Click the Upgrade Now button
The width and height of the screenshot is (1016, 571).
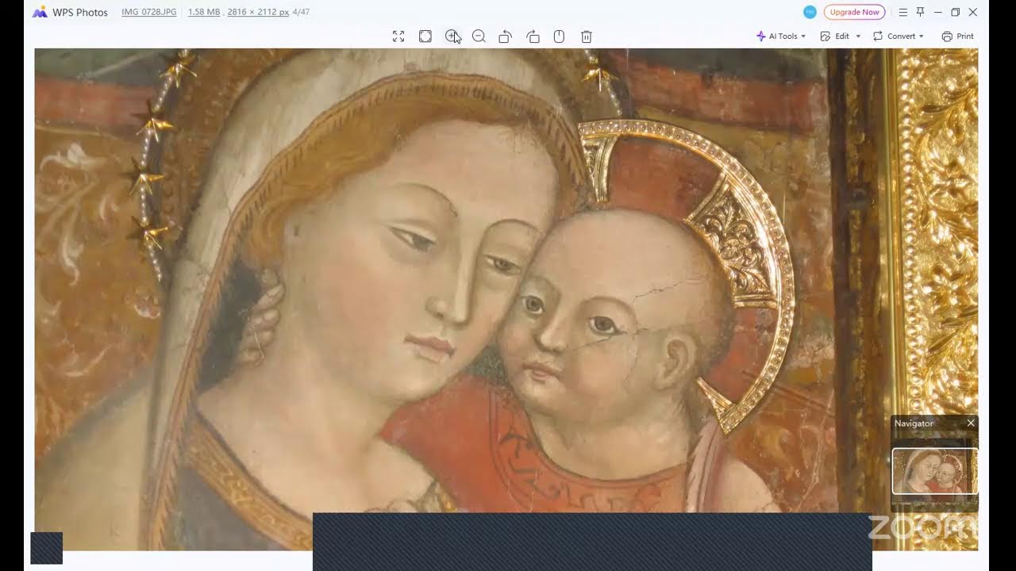click(854, 12)
